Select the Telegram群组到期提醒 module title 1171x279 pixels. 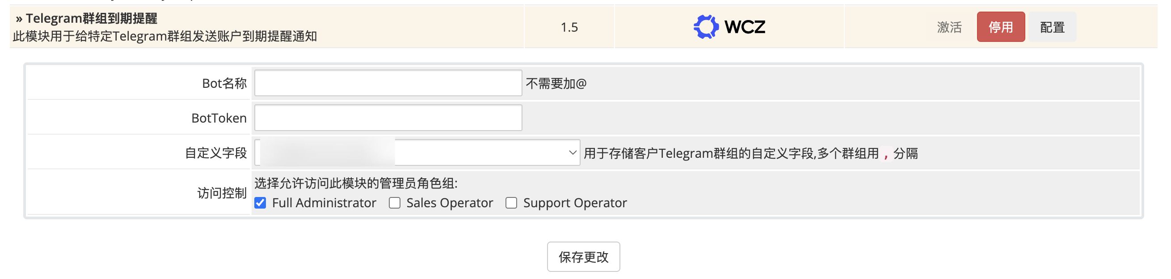click(91, 19)
